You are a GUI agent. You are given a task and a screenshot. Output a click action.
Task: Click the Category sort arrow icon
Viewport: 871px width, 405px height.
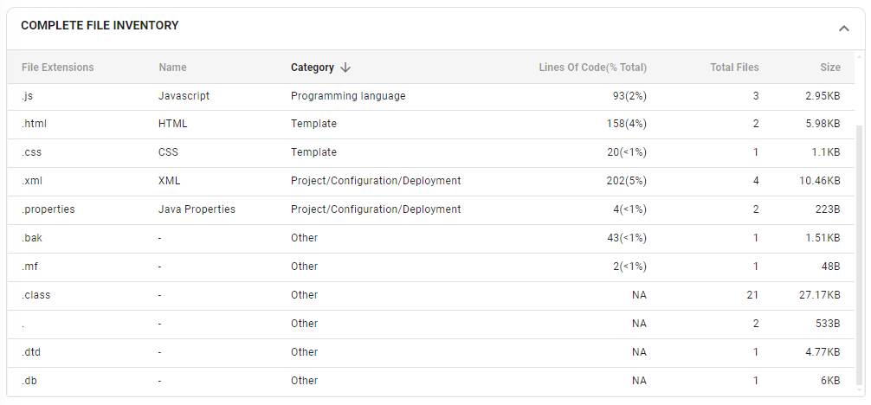pyautogui.click(x=345, y=67)
